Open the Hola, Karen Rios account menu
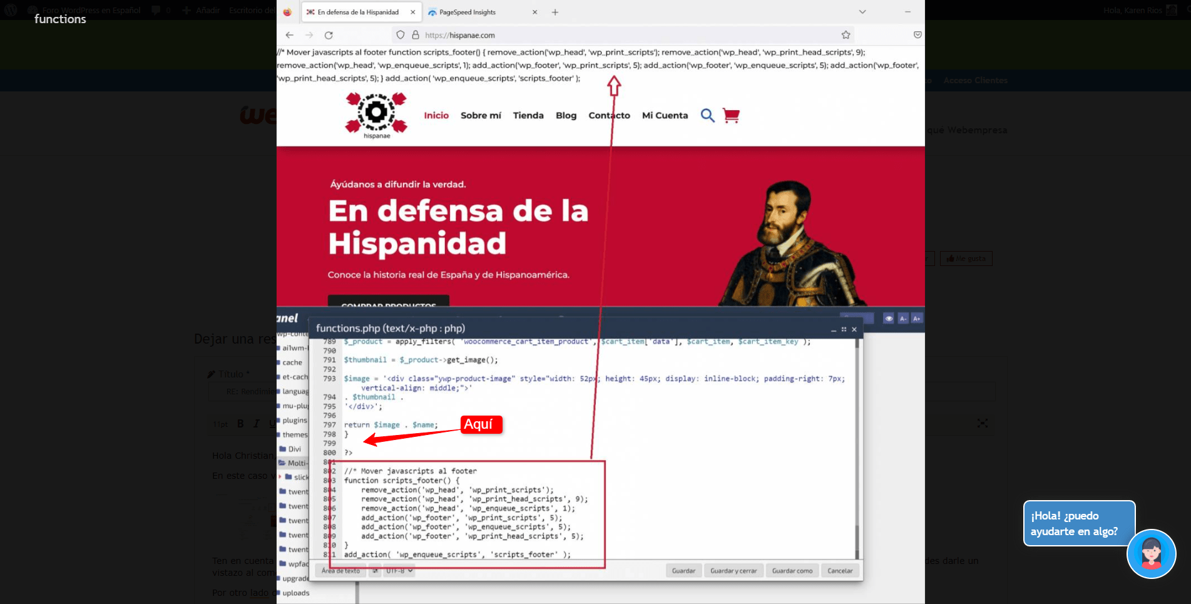The image size is (1191, 604). 1140,10
